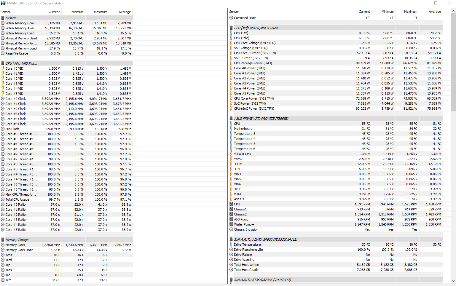Image resolution: width=456 pixels, height=286 pixels.
Task: Select the S.M.A.R.T.: ST3640323AS group header
Action: click(x=336, y=280)
